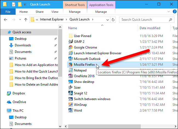Click the OneDrive cloud icon
The width and height of the screenshot is (178, 129).
pos(9,102)
